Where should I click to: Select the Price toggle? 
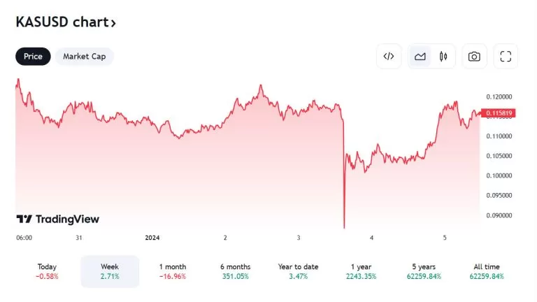coord(33,57)
